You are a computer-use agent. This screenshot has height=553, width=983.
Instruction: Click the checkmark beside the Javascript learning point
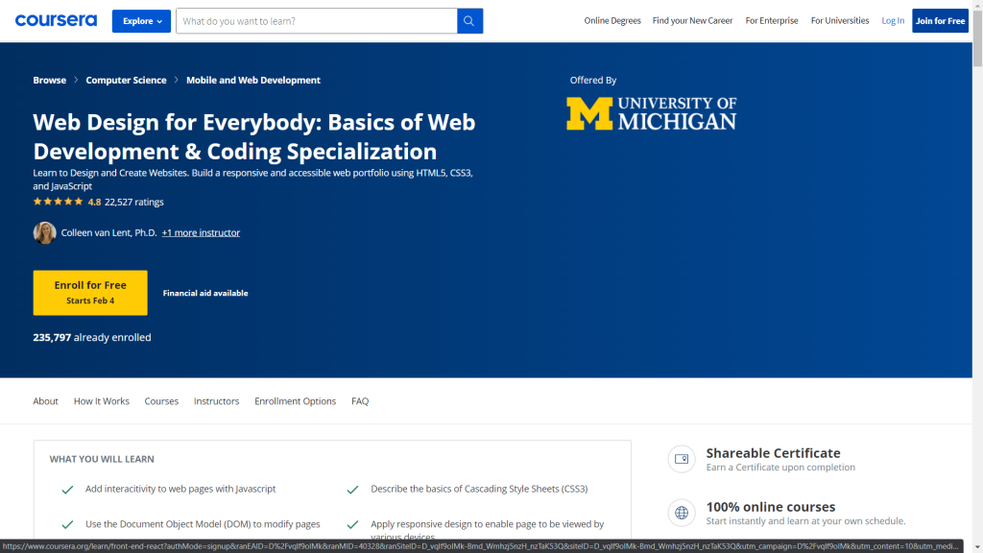point(67,489)
